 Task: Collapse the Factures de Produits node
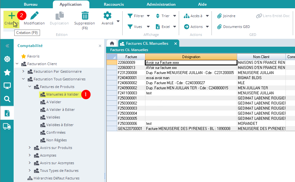(x=30, y=87)
